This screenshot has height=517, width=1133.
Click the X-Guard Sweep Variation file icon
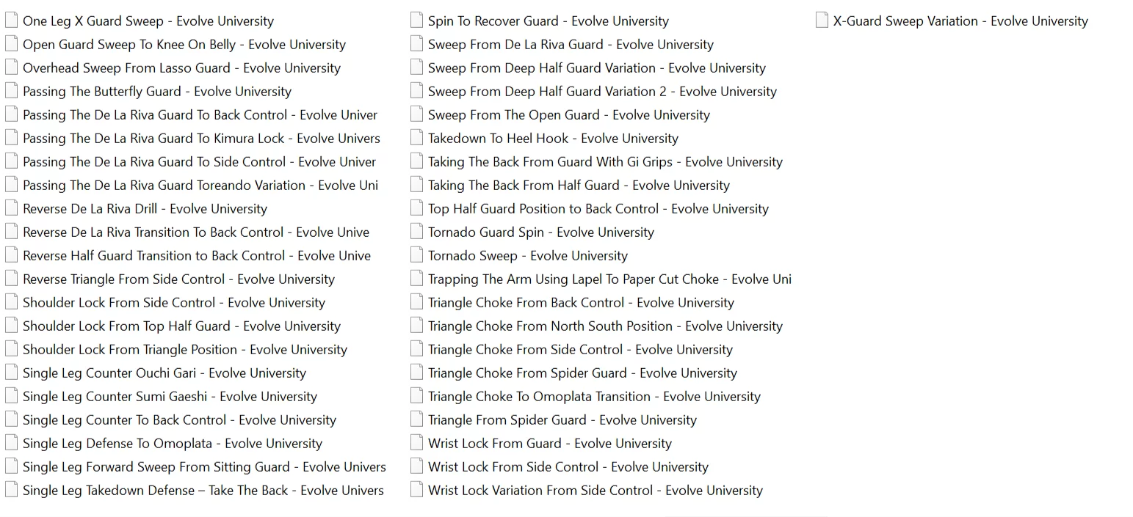822,21
